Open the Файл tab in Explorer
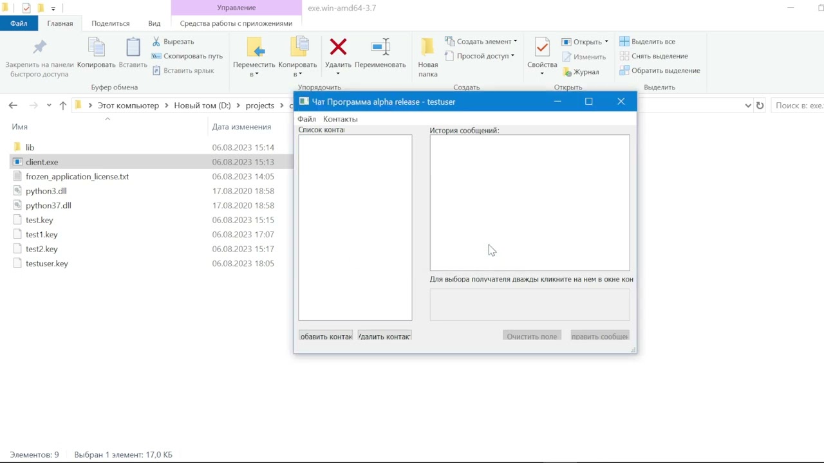The height and width of the screenshot is (463, 824). (x=19, y=23)
